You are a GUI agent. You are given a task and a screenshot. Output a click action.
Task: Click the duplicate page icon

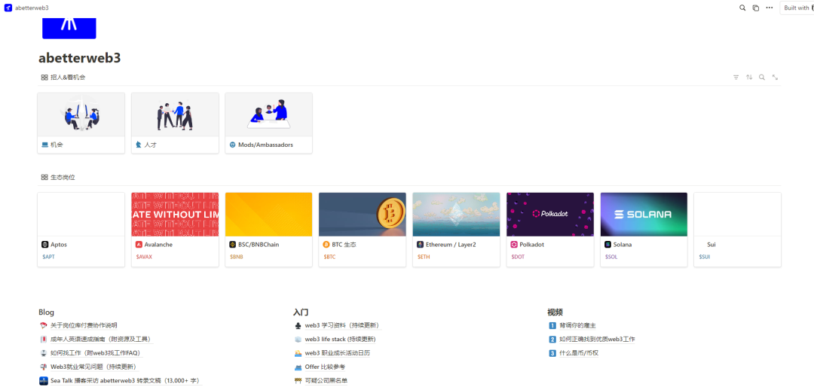[x=756, y=8]
